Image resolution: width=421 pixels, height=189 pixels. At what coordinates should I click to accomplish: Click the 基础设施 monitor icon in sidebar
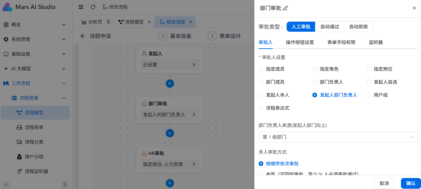6,54
